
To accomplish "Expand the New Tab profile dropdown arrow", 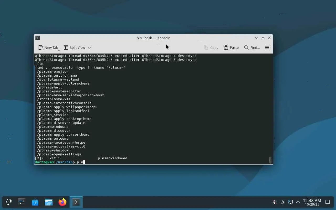I will point(59,50).
